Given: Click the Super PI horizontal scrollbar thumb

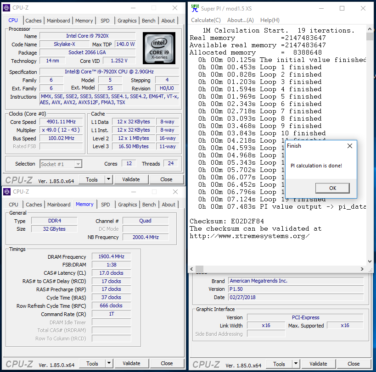Looking at the screenshot, I should (199, 269).
